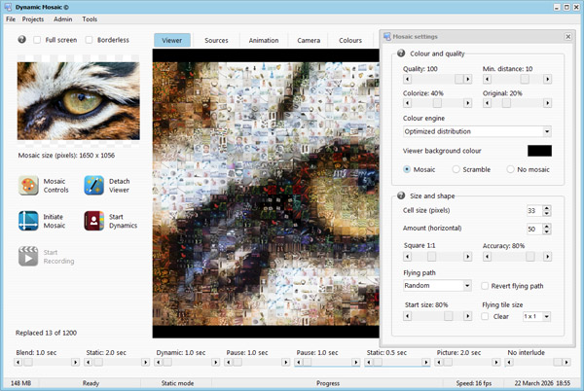Click the Initiate Mosaic icon
This screenshot has width=584, height=391.
(29, 222)
